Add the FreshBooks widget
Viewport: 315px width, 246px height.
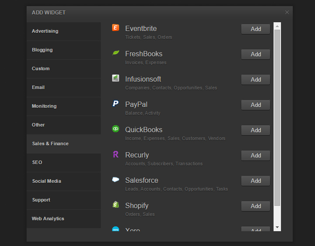coord(256,54)
